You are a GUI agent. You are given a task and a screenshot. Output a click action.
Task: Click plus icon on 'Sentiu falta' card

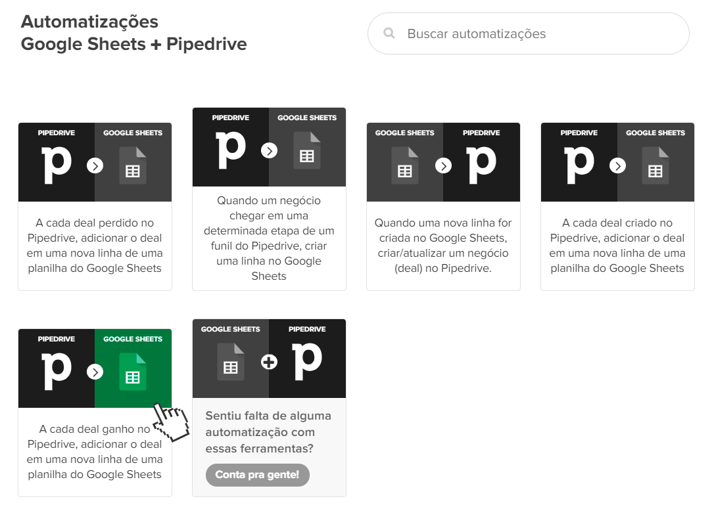click(x=269, y=362)
